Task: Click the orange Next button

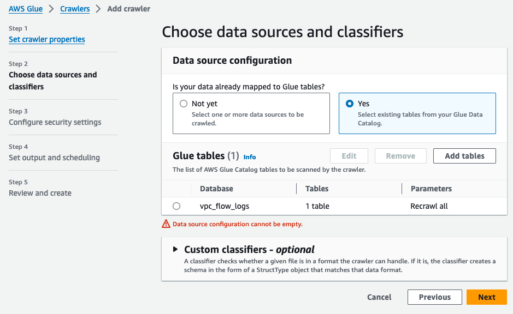Action: pos(486,297)
